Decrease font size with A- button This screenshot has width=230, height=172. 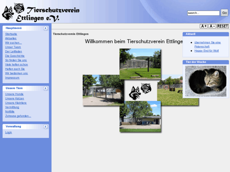pyautogui.click(x=212, y=26)
